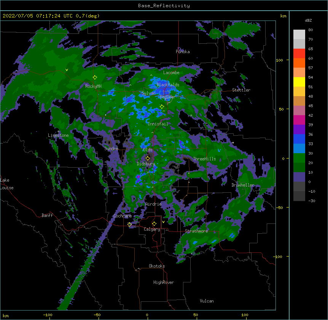Viewport: 328px width, 320px height.
Task: Click the Stettler town label
Action: pos(241,90)
